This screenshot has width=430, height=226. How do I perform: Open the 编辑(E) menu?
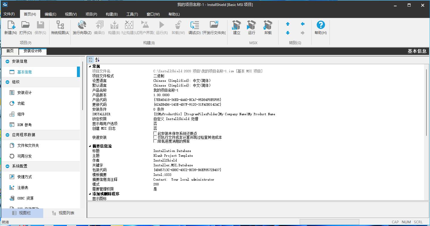(x=50, y=14)
